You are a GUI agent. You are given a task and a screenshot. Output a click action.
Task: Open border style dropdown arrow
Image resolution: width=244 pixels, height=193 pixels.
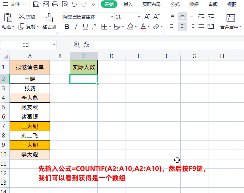point(110,27)
